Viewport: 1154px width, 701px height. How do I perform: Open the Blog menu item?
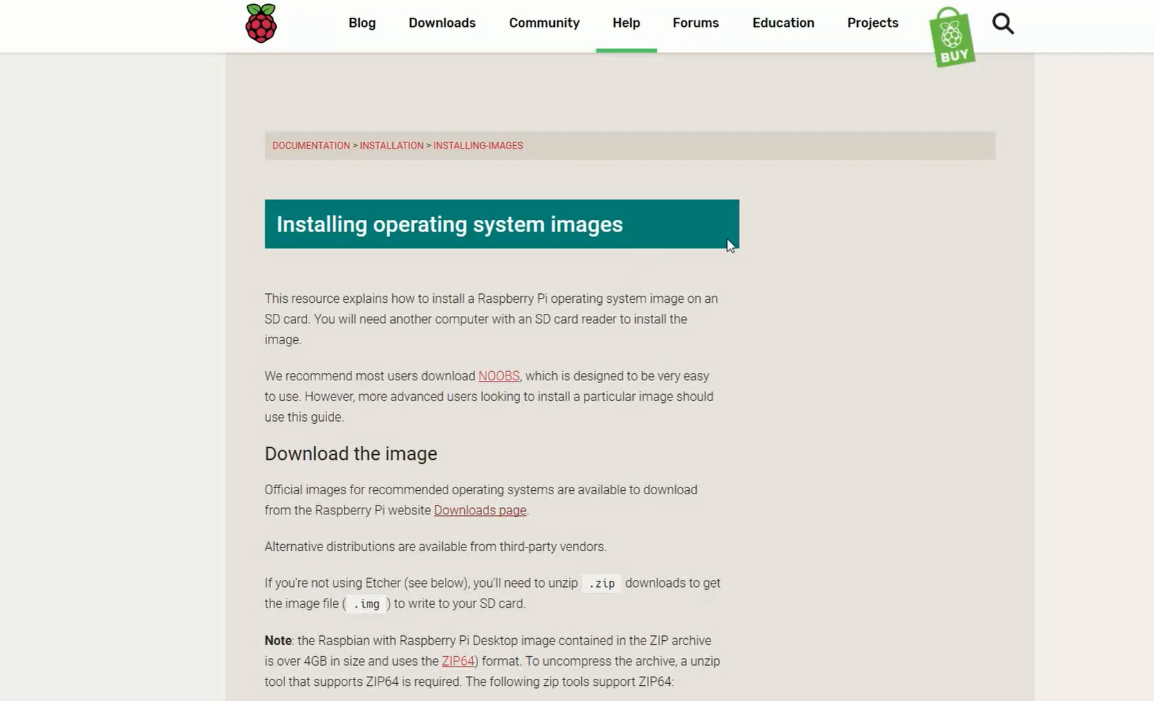coord(362,23)
